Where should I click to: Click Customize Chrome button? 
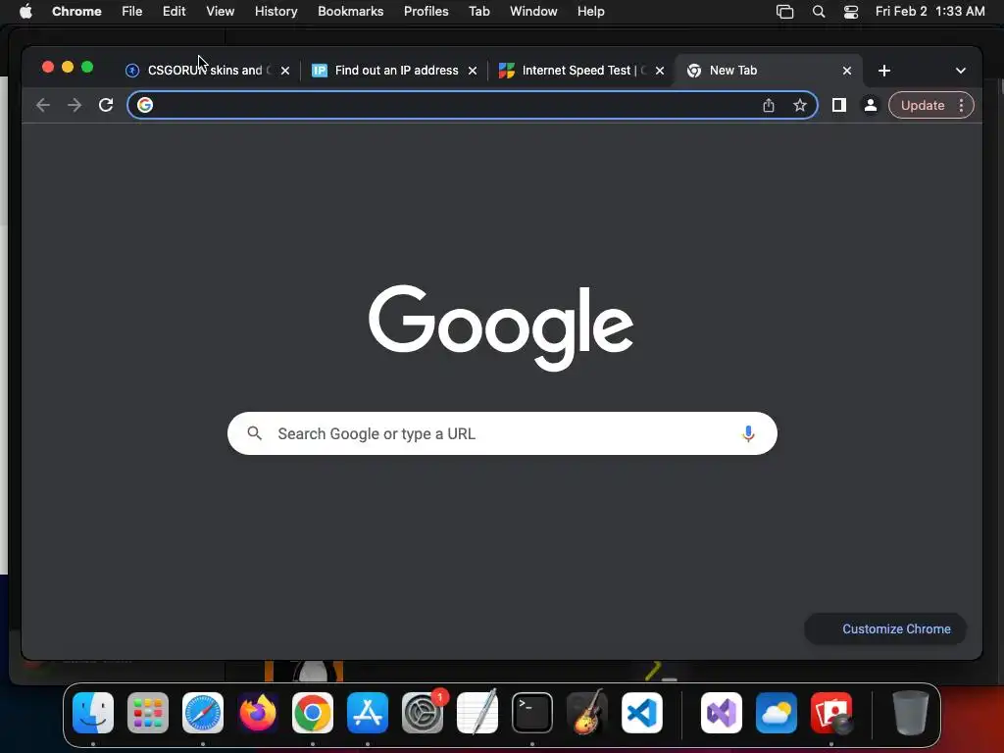point(885,628)
